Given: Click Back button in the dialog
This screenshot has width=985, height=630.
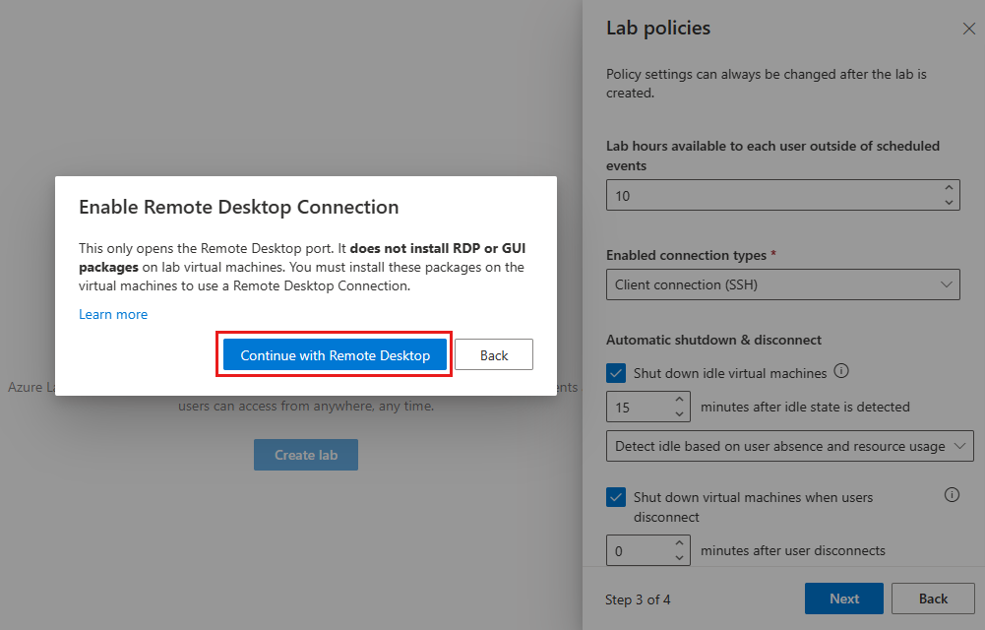Looking at the screenshot, I should (494, 355).
